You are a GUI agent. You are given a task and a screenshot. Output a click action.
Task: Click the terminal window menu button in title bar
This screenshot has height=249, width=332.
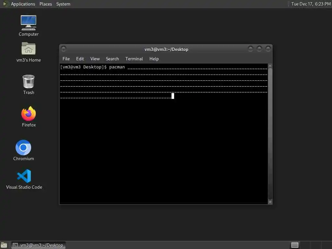pos(64,49)
